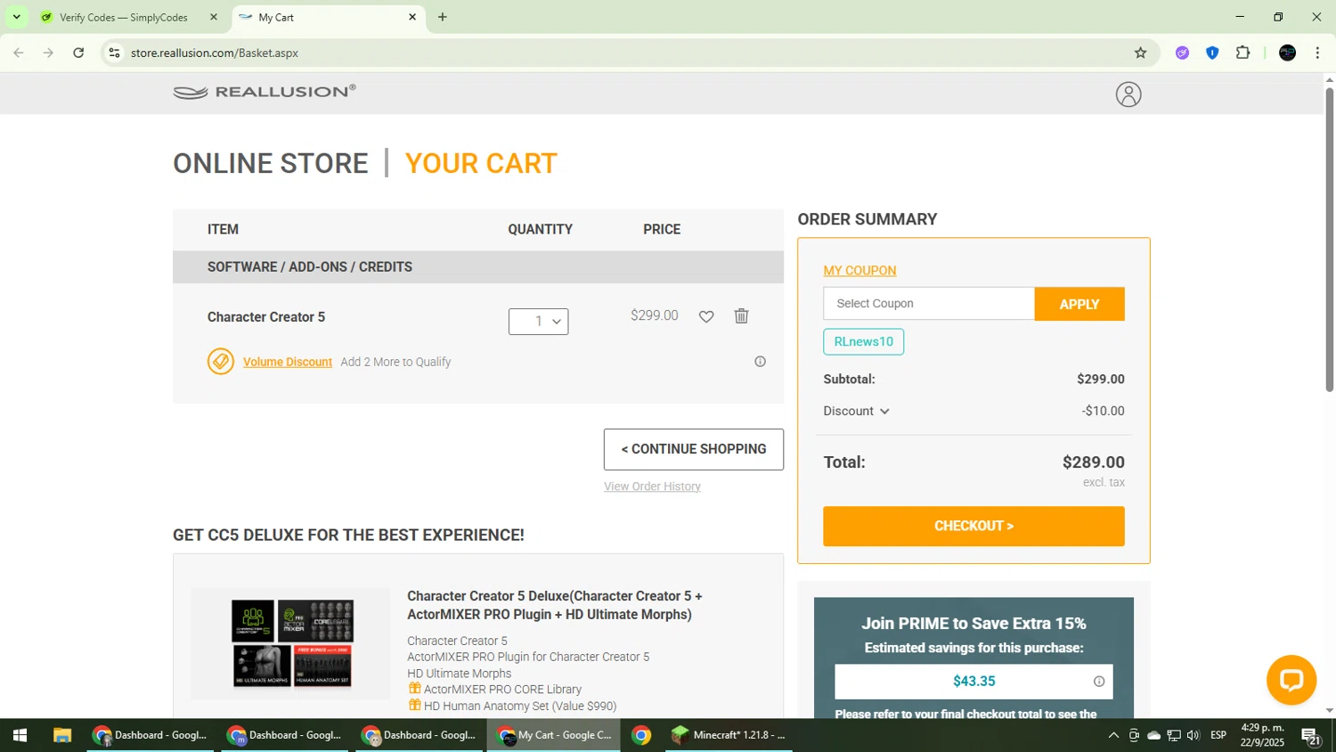Click the CC5 Deluxe bundle thumbnail
The width and height of the screenshot is (1336, 752).
[291, 643]
